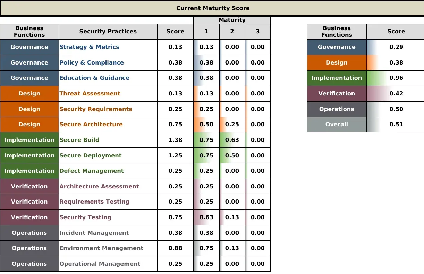Click the 0.96 Implementation summary score

[x=395, y=78]
